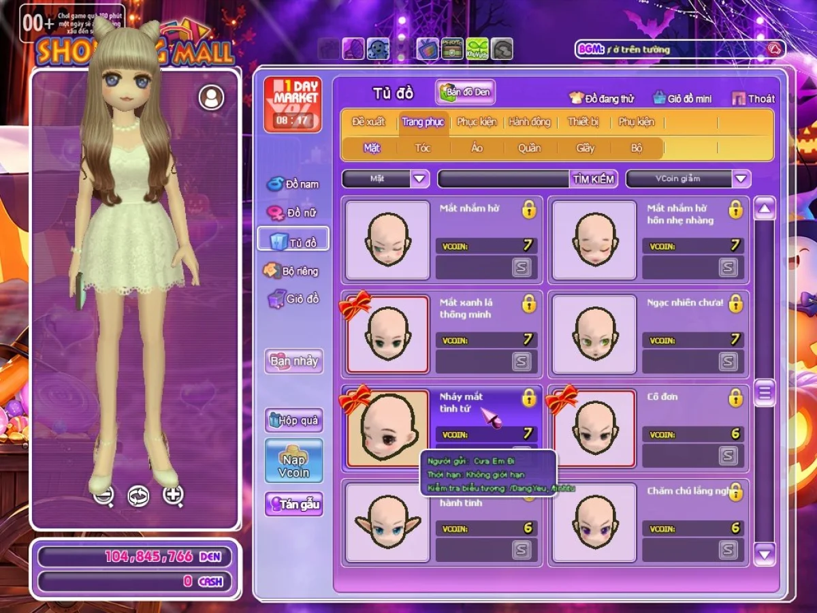Open the Photo album icon
Screen dimensions: 817x613
click(452, 49)
